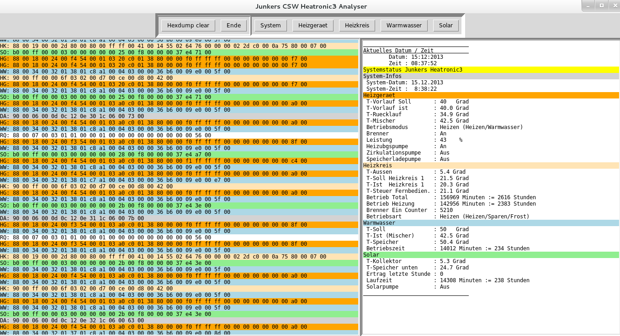Click the beige Heizkreis section header in status panel

(491, 165)
